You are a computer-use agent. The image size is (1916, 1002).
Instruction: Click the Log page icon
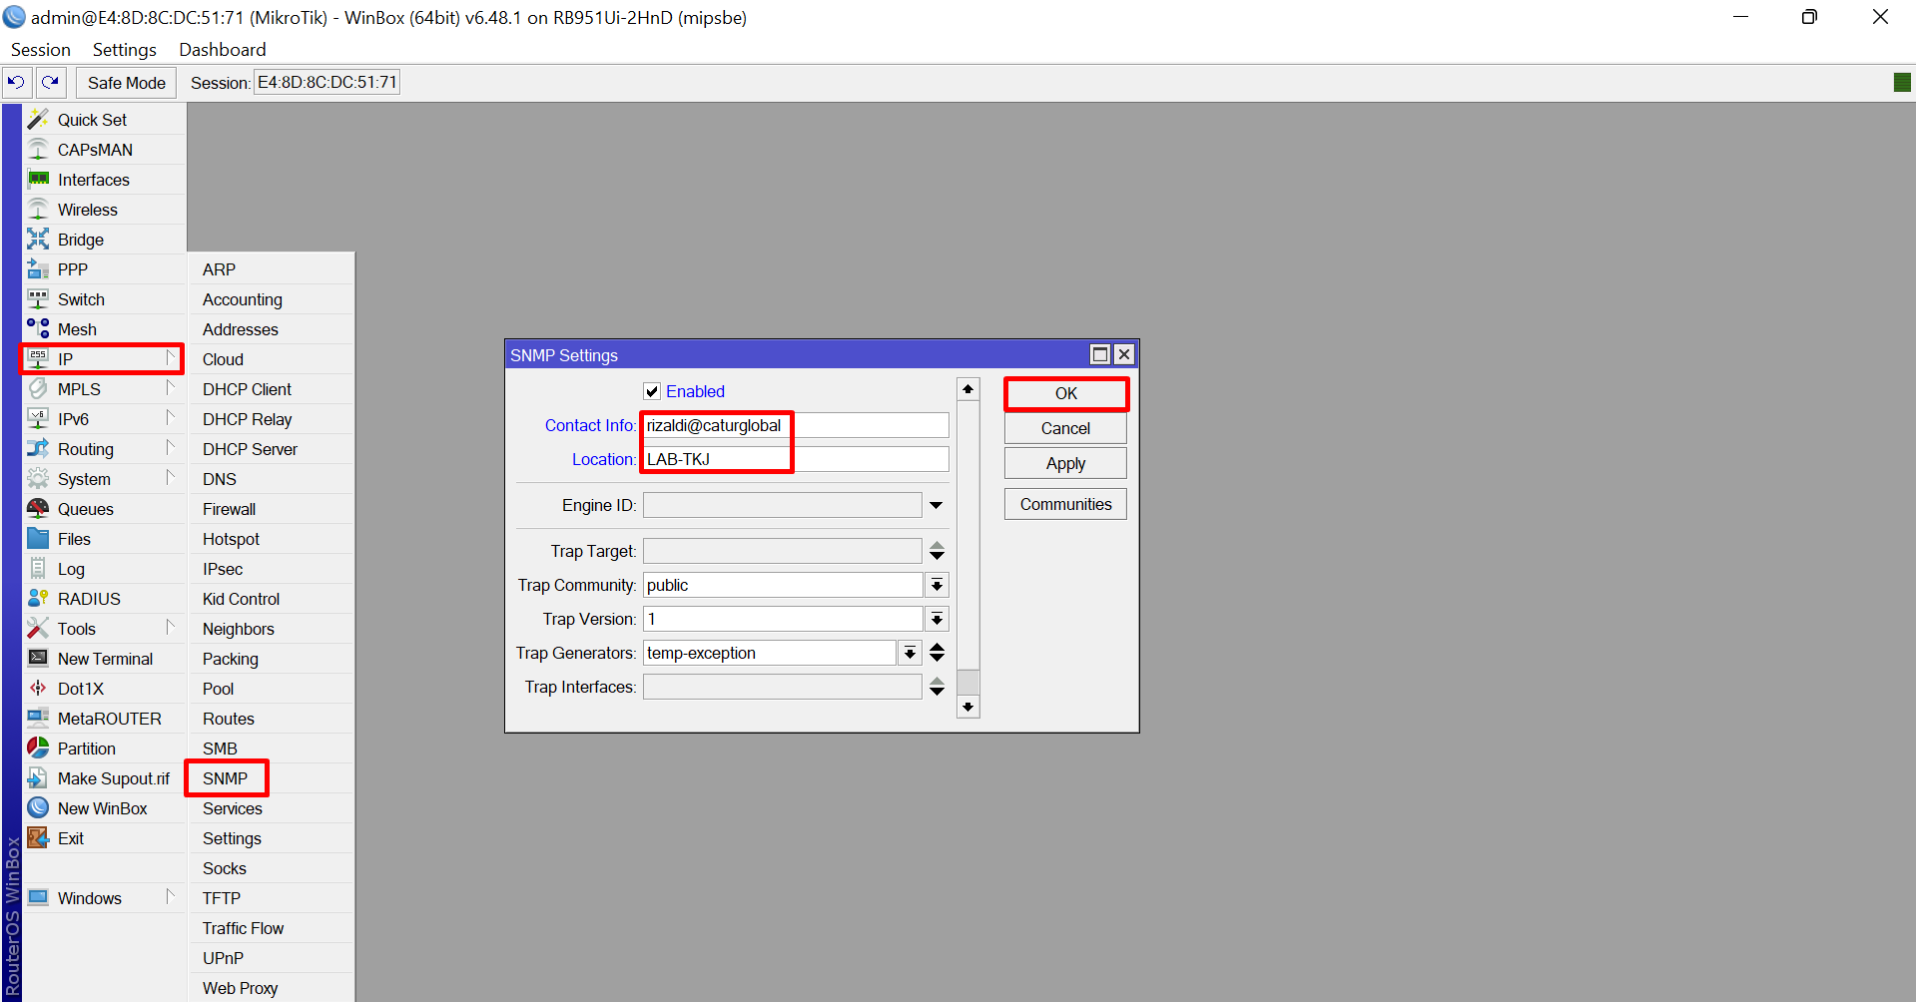[x=38, y=569]
